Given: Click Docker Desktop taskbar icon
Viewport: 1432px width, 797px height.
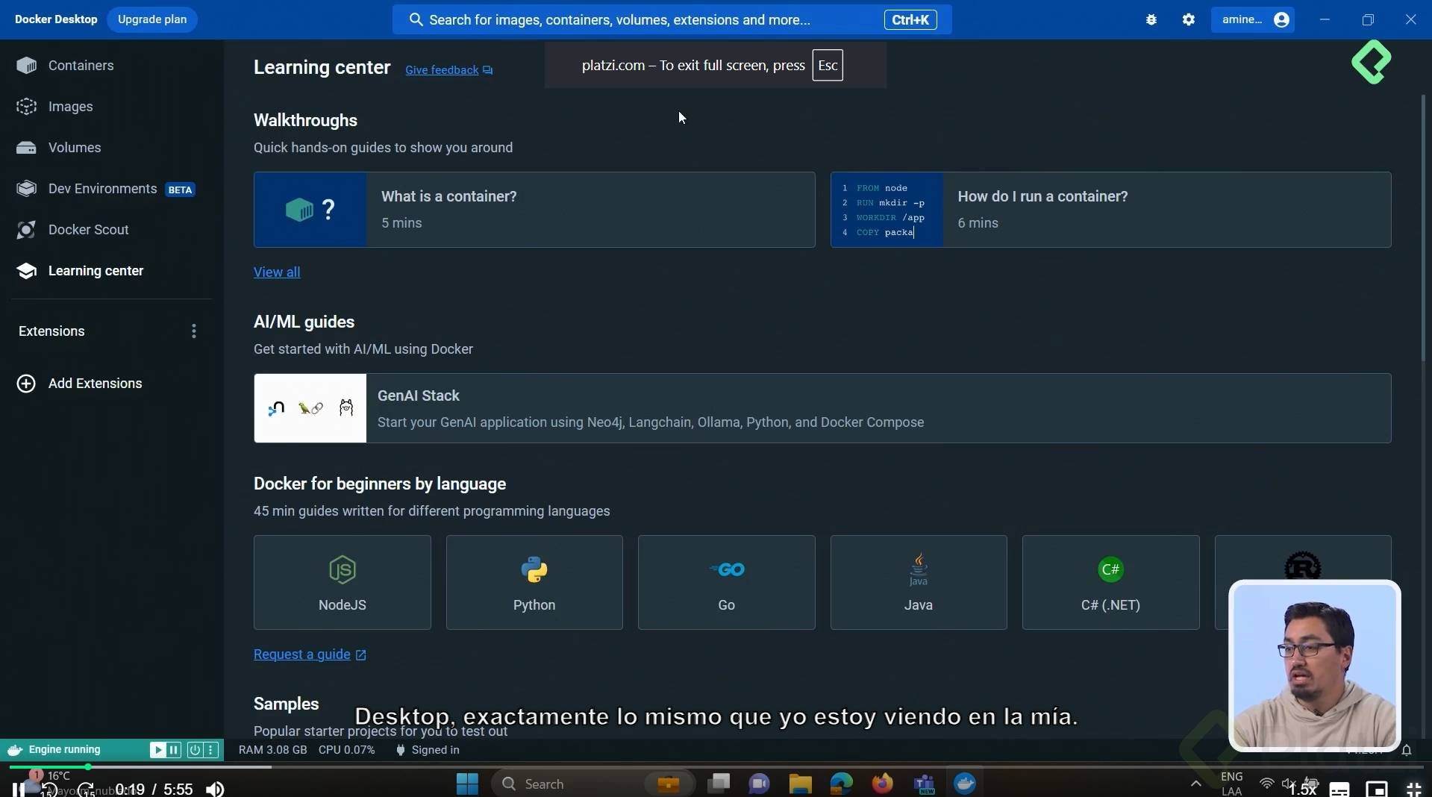Looking at the screenshot, I should point(965,784).
